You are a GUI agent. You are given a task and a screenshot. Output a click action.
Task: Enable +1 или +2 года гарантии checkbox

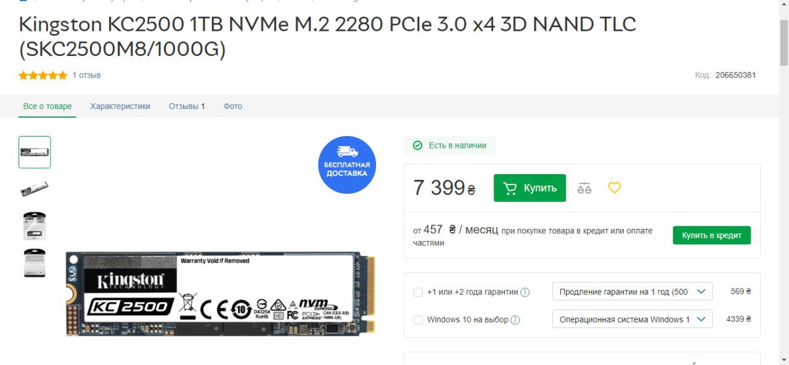418,292
